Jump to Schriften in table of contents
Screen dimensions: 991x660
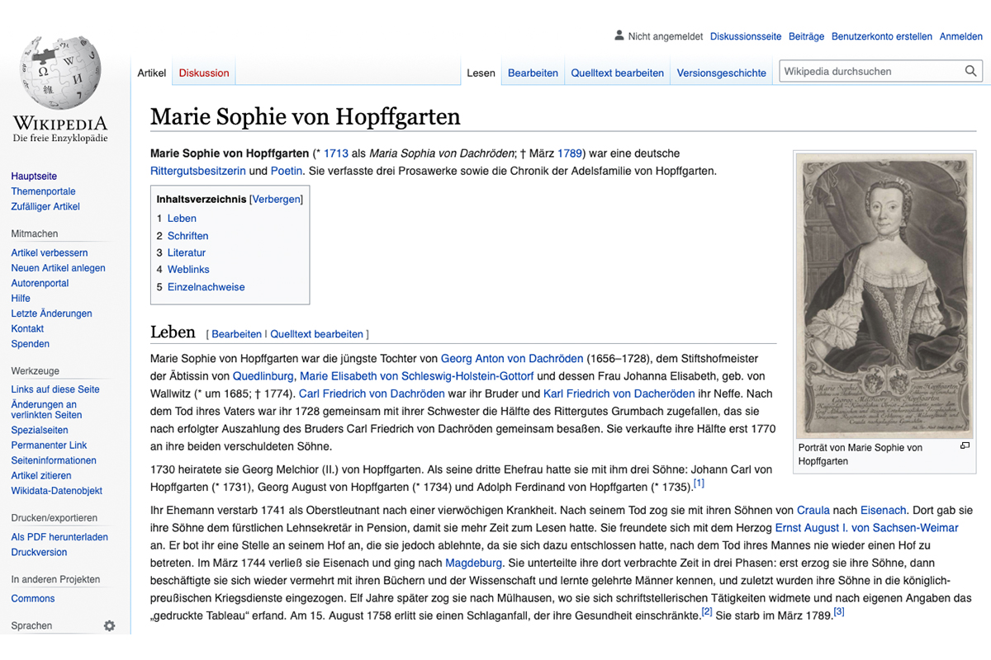187,236
